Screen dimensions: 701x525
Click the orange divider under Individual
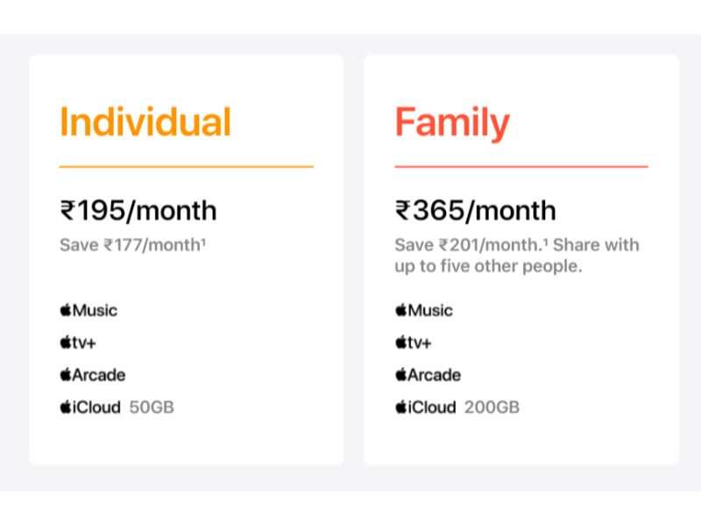point(187,166)
